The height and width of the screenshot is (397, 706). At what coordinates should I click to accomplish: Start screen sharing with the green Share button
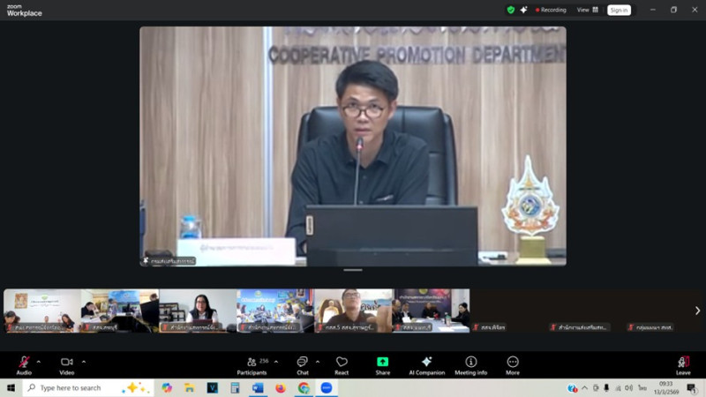382,363
